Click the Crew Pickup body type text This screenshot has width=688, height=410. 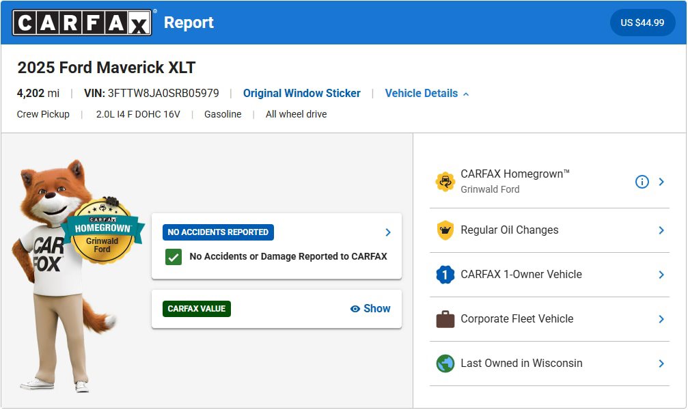point(43,114)
